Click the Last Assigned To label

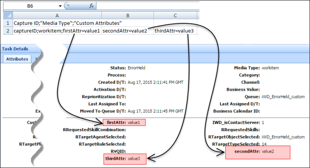click(107, 104)
